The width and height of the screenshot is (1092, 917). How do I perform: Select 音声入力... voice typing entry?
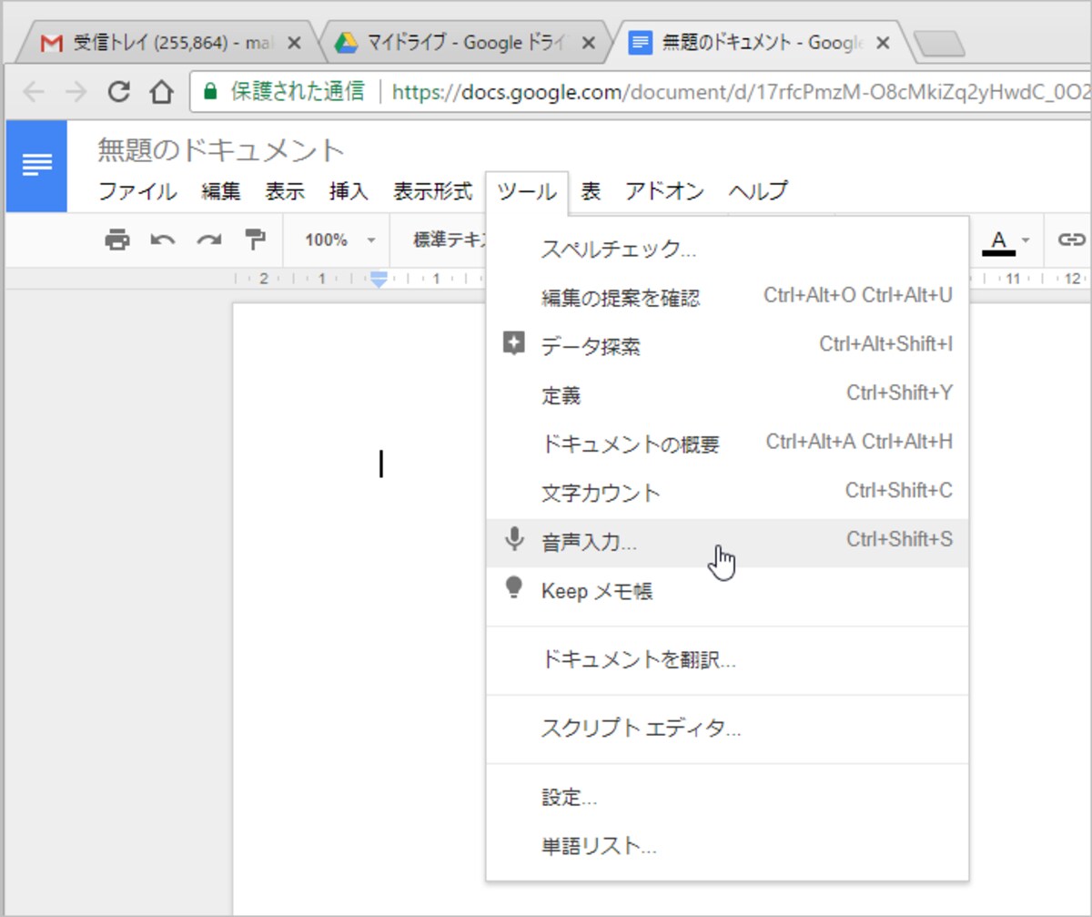coord(727,543)
